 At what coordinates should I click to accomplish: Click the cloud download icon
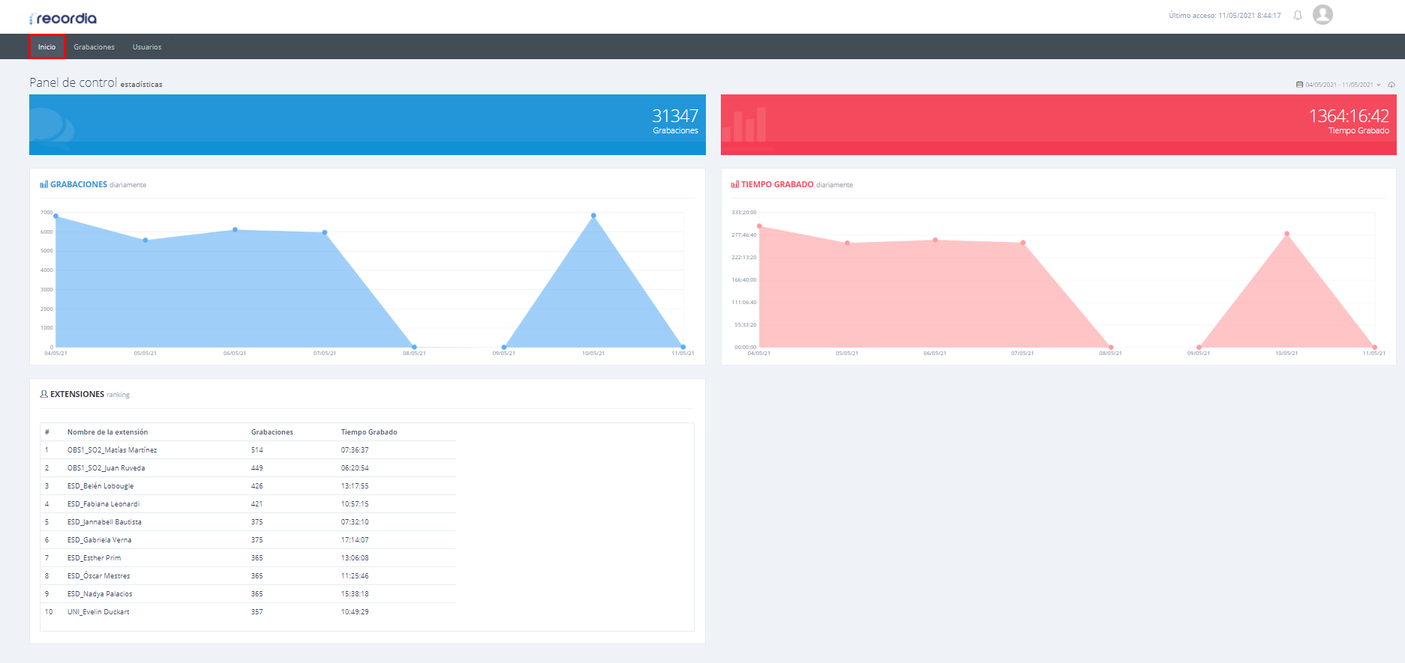(1391, 85)
